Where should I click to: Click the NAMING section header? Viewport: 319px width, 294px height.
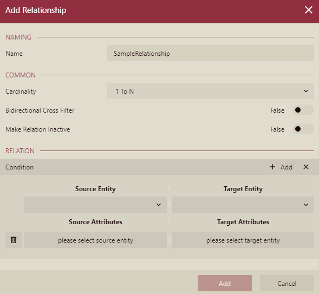point(18,37)
